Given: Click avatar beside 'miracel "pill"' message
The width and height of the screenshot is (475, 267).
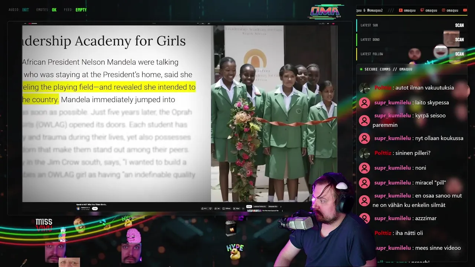Looking at the screenshot, I should click(x=364, y=183).
